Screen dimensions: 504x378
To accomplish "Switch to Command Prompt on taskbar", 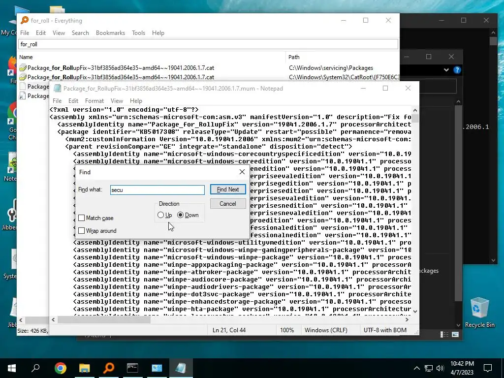I will (132, 368).
